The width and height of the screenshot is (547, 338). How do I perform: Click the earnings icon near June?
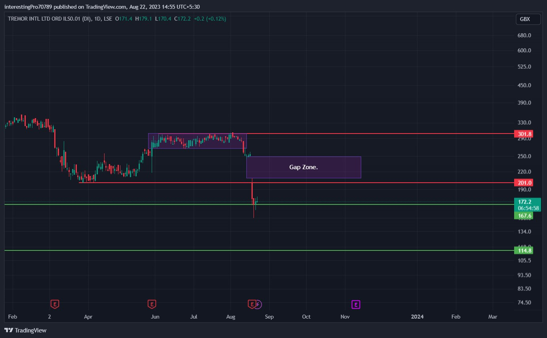(152, 304)
